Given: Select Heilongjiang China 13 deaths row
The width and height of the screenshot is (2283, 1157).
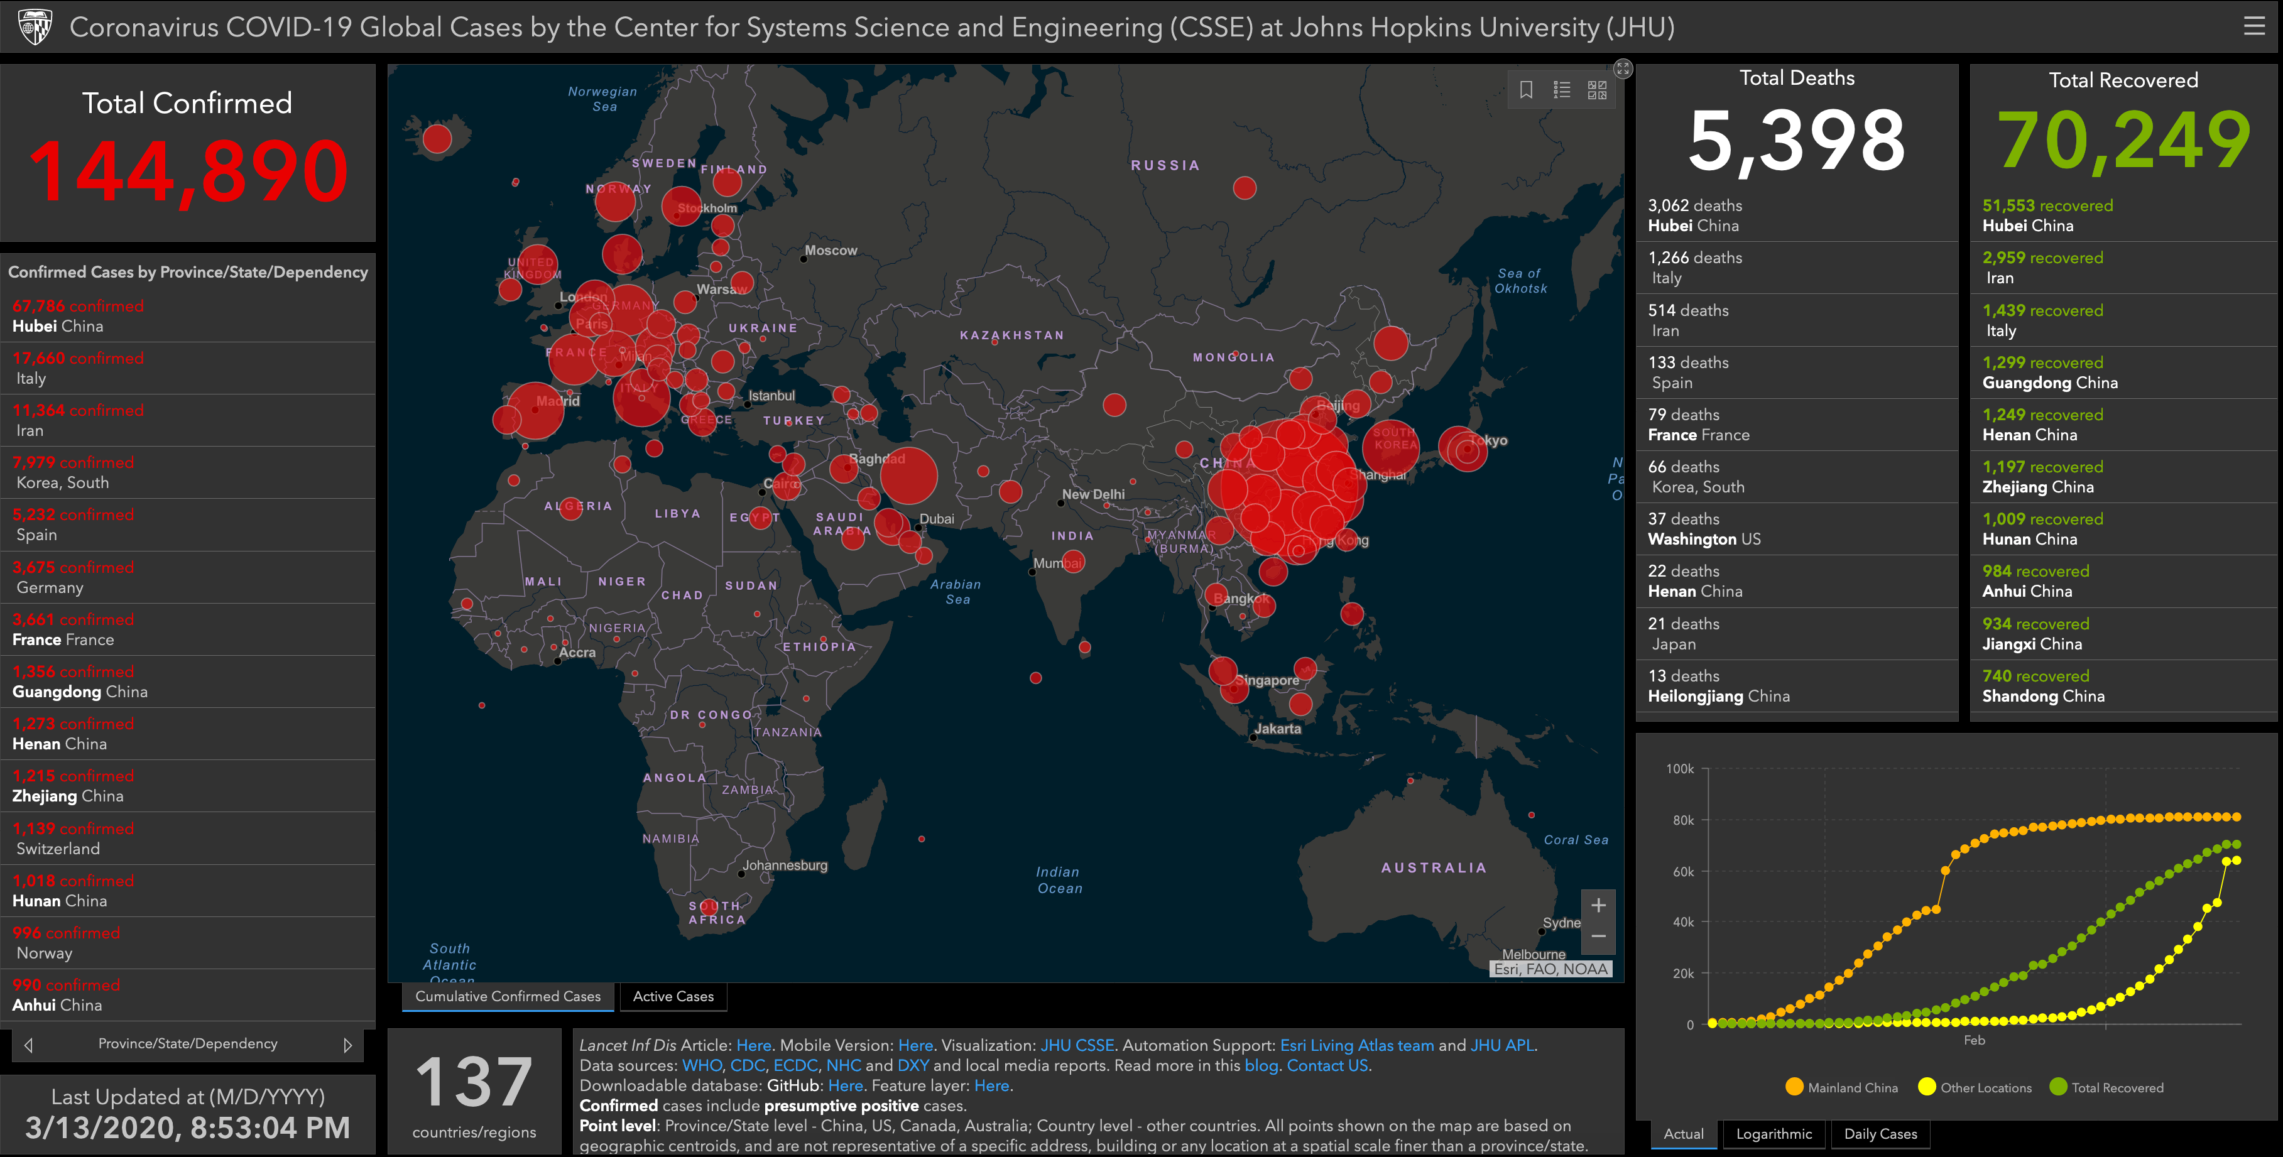Looking at the screenshot, I should click(x=1797, y=687).
